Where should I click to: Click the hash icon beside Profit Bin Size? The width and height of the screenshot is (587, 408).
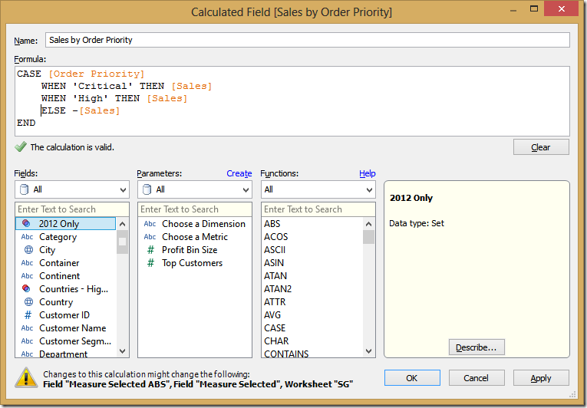[150, 250]
